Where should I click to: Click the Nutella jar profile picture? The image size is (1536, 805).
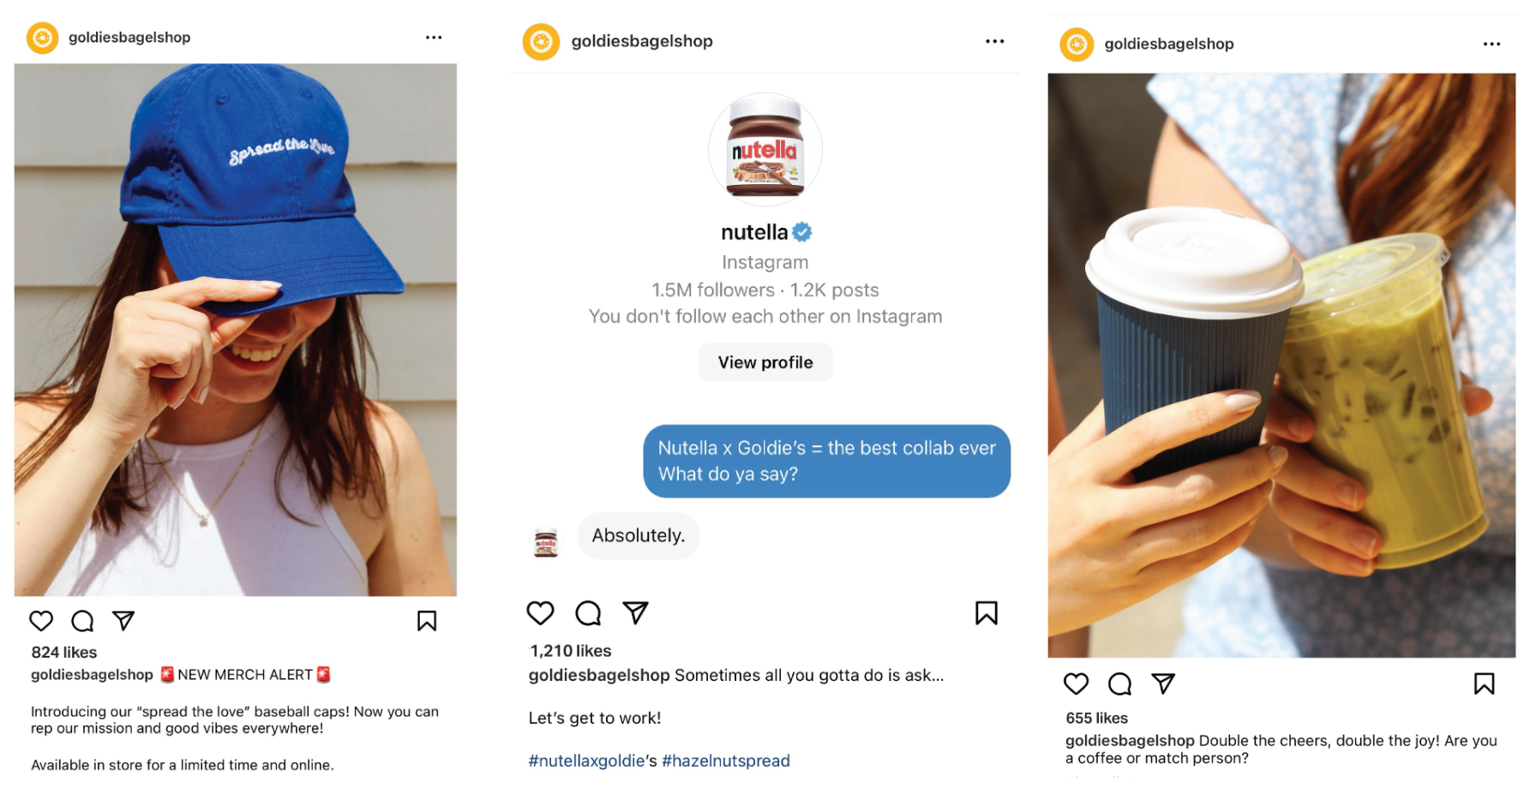coord(765,149)
